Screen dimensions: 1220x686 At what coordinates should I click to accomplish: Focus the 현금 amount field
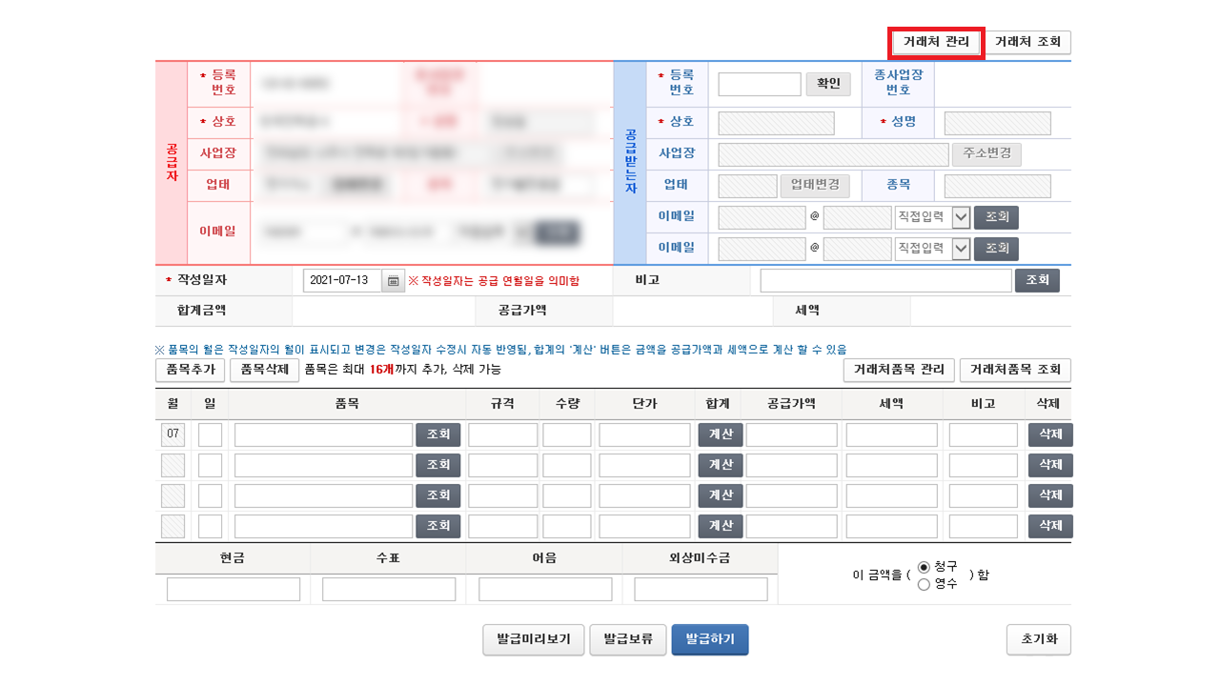234,590
